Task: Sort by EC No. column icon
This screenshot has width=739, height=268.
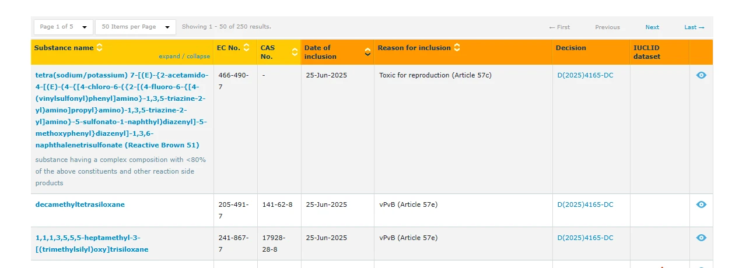Action: (x=247, y=48)
